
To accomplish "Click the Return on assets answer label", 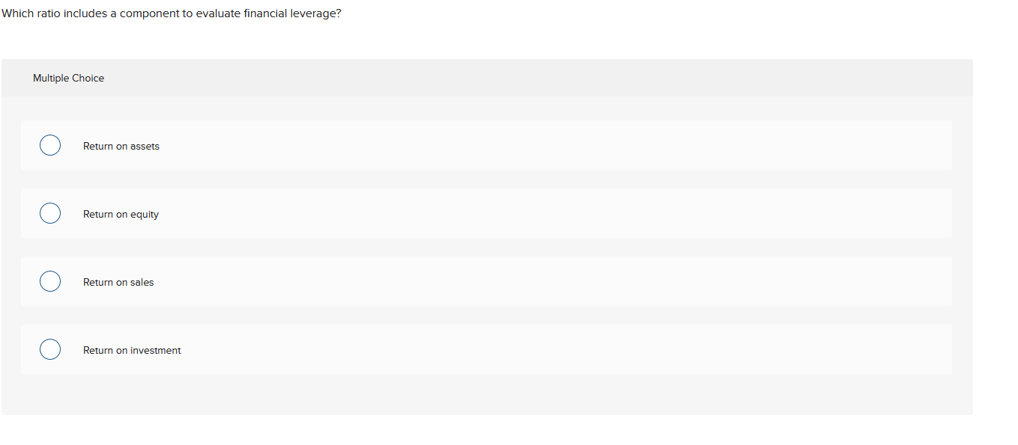I will 121,146.
